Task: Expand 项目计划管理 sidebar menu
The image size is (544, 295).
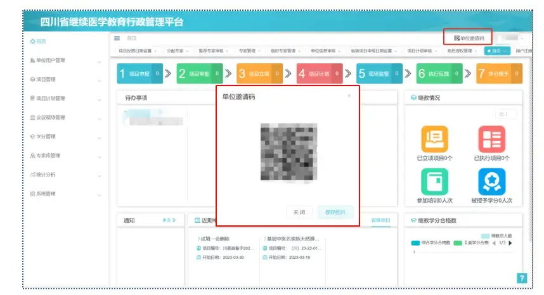Action: pos(65,99)
